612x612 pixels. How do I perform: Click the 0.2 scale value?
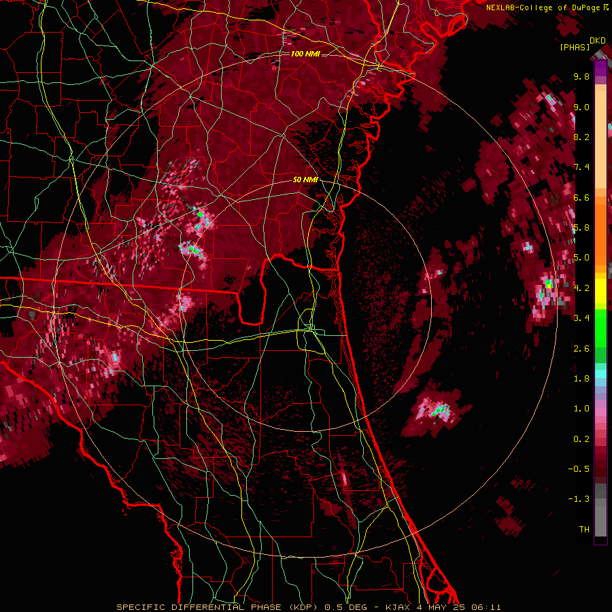click(x=581, y=439)
